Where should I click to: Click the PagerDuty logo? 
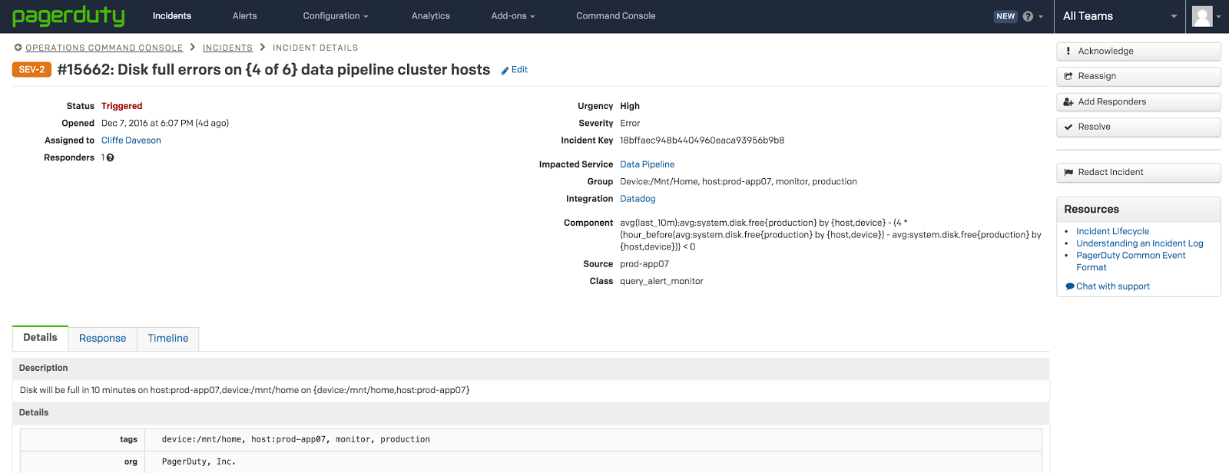tap(68, 16)
